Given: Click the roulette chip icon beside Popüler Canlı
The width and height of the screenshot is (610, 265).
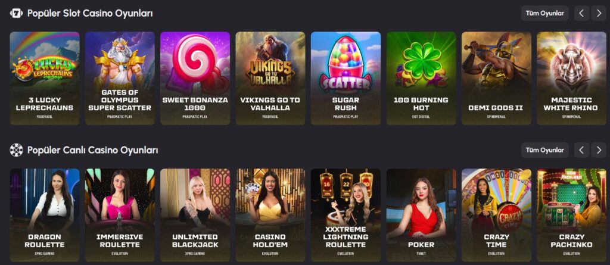Looking at the screenshot, I should click(x=16, y=150).
